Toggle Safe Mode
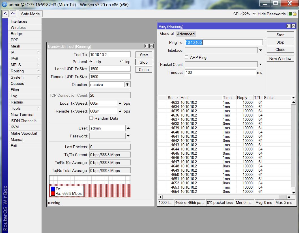The height and width of the screenshot is (233, 299). (x=31, y=14)
